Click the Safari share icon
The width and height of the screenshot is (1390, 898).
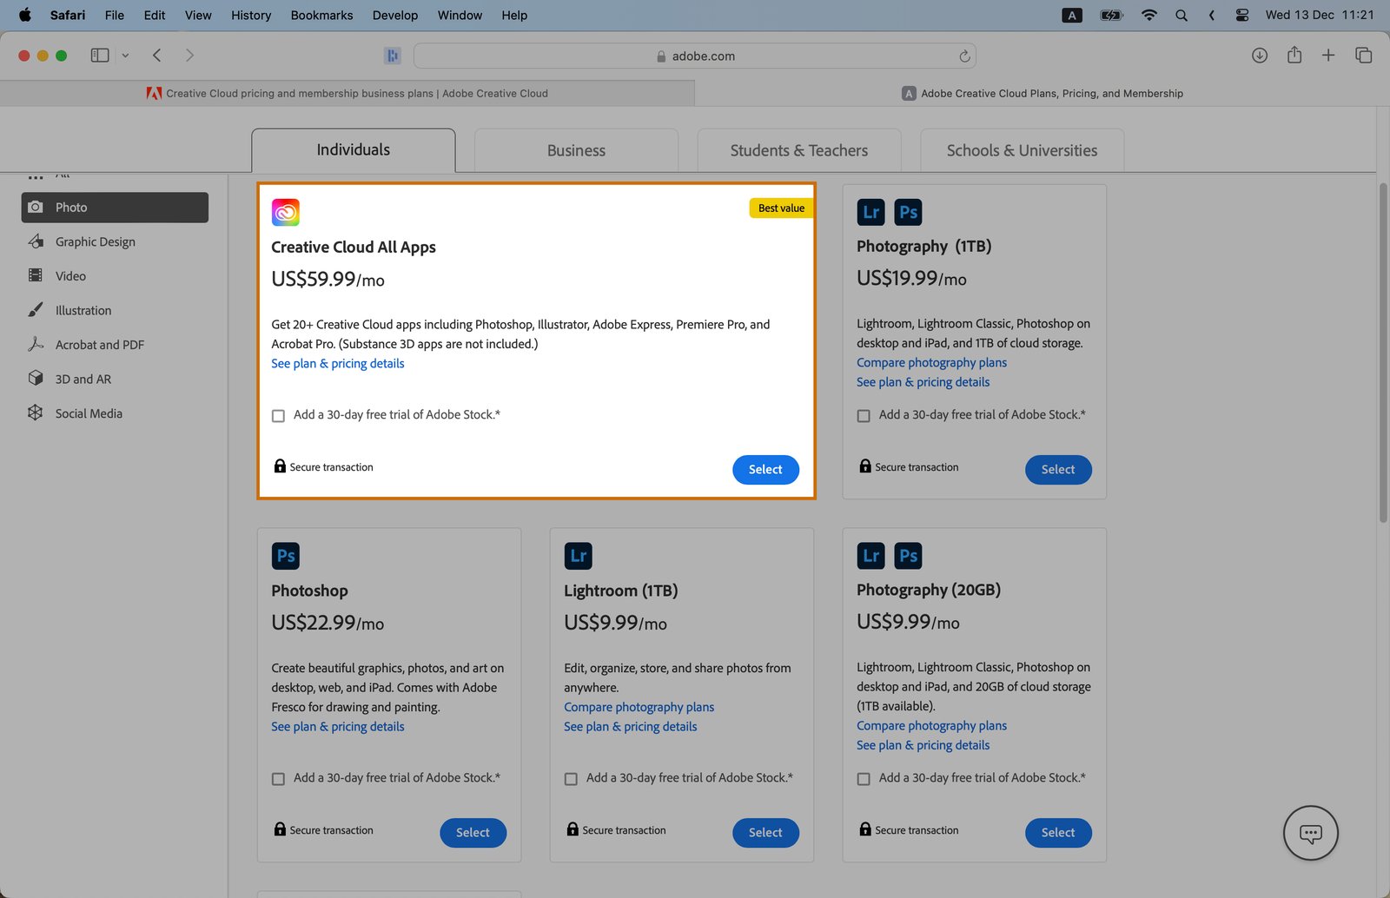(1294, 56)
